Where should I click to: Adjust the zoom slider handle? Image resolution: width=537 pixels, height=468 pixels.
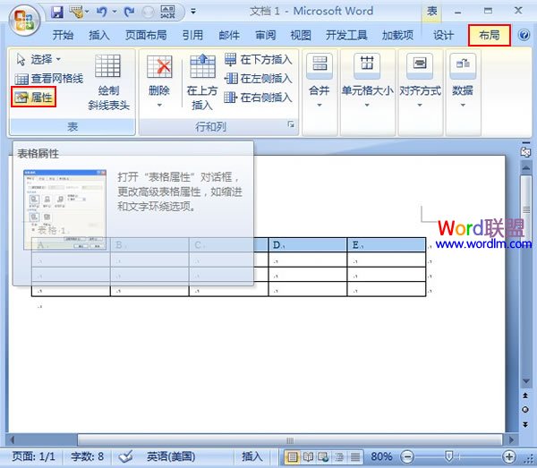tap(448, 456)
